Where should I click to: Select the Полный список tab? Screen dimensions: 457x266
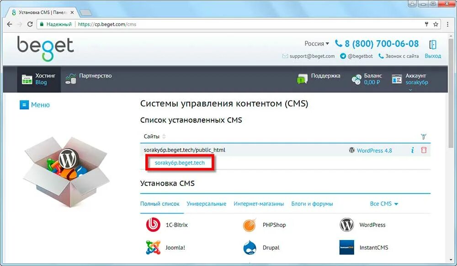[159, 203]
